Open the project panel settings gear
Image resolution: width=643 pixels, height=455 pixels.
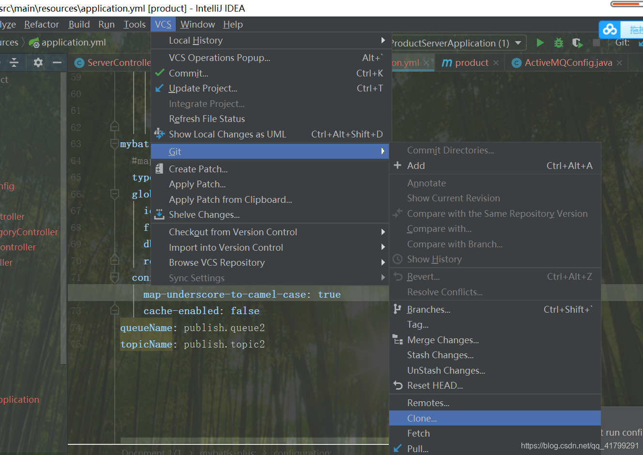[38, 62]
